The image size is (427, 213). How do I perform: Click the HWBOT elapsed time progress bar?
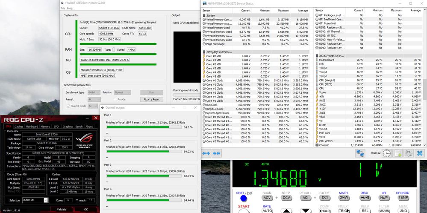point(187,95)
